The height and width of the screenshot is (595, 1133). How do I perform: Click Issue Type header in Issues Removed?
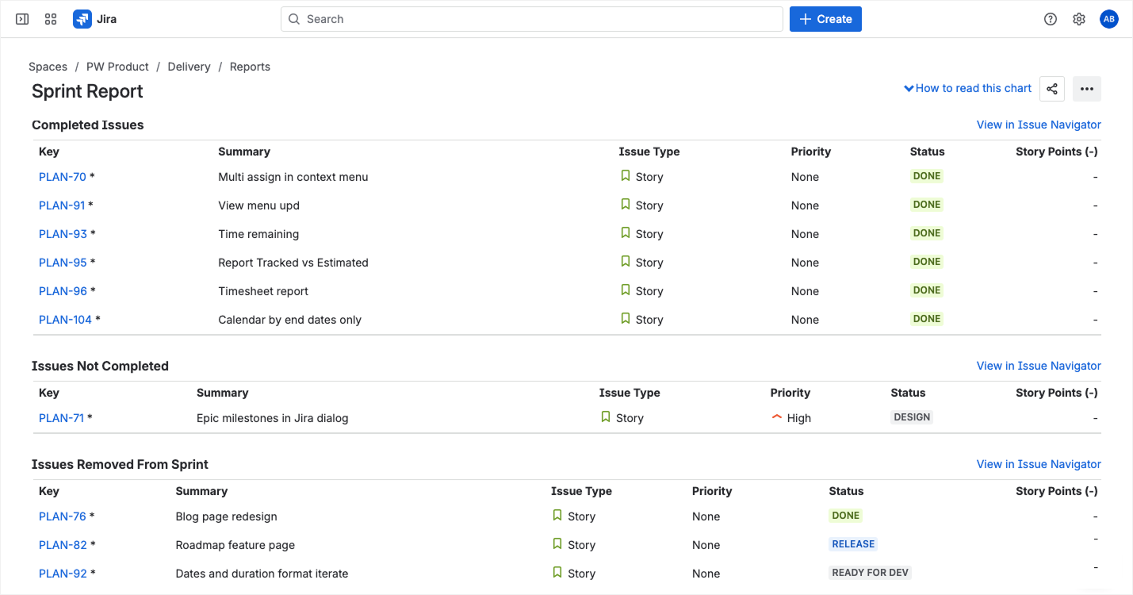pyautogui.click(x=582, y=491)
